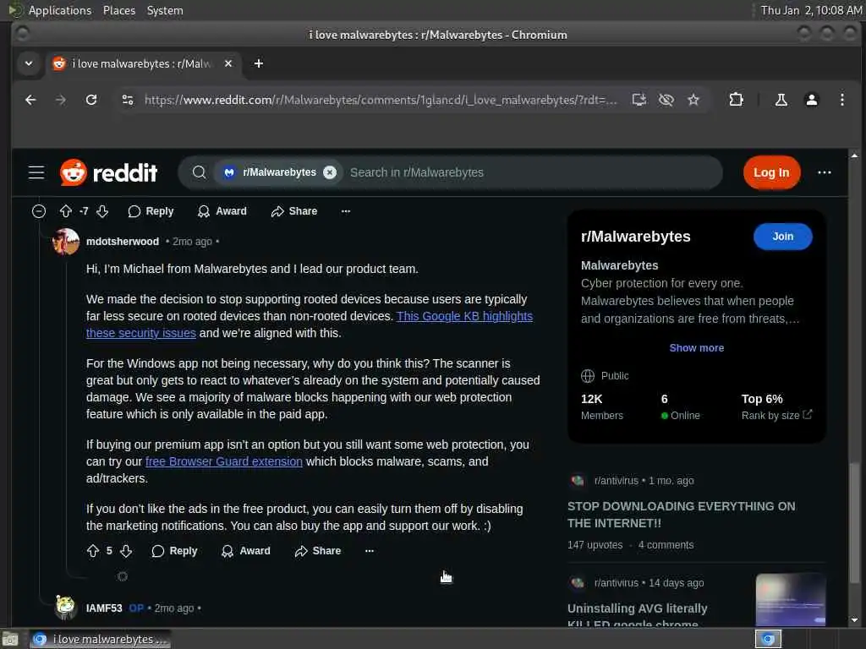Select the i love malwarebytes tab

click(142, 64)
